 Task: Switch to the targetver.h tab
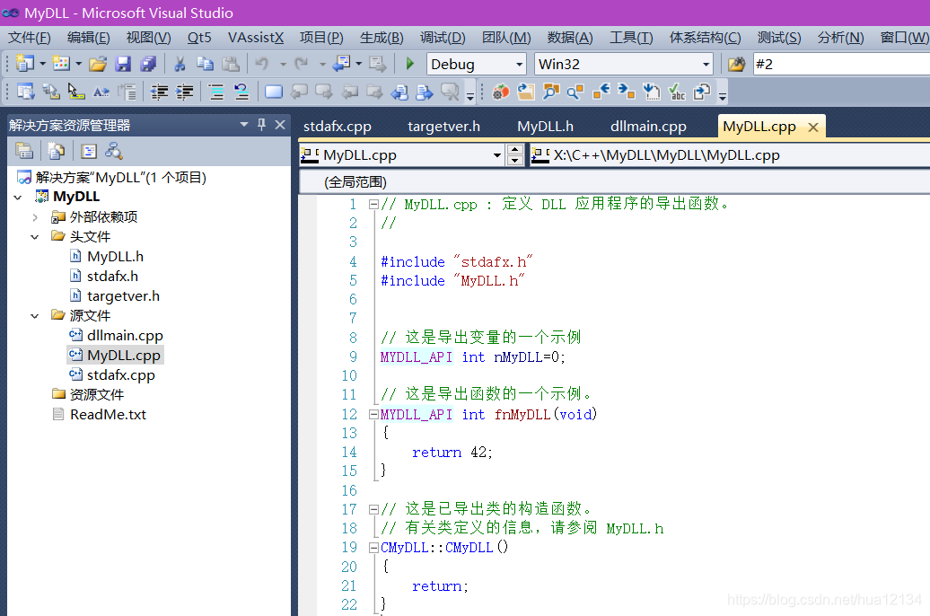[x=443, y=127]
